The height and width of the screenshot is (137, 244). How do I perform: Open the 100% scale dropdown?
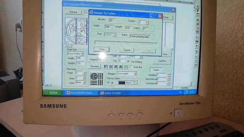pos(141,57)
